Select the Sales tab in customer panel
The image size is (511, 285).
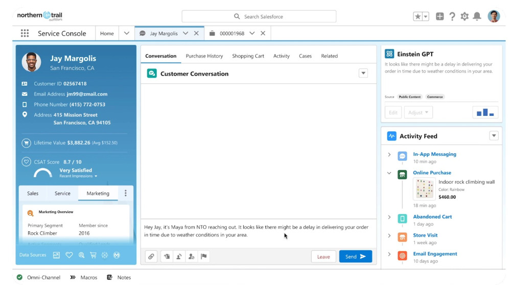tap(33, 194)
